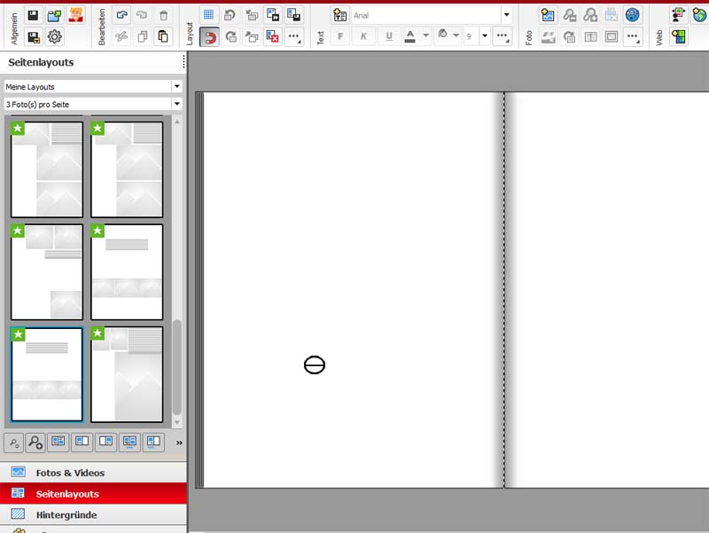Click the paste clipboard icon
The width and height of the screenshot is (709, 533).
pos(163,36)
